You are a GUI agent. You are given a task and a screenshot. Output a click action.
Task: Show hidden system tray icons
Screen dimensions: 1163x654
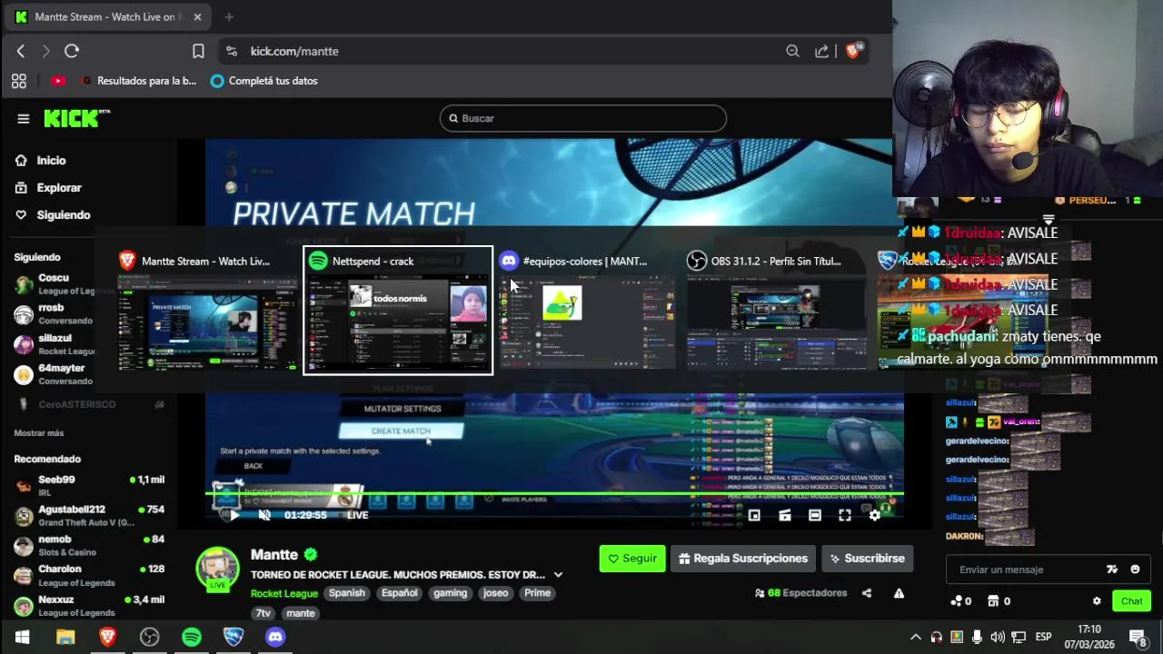click(x=915, y=637)
